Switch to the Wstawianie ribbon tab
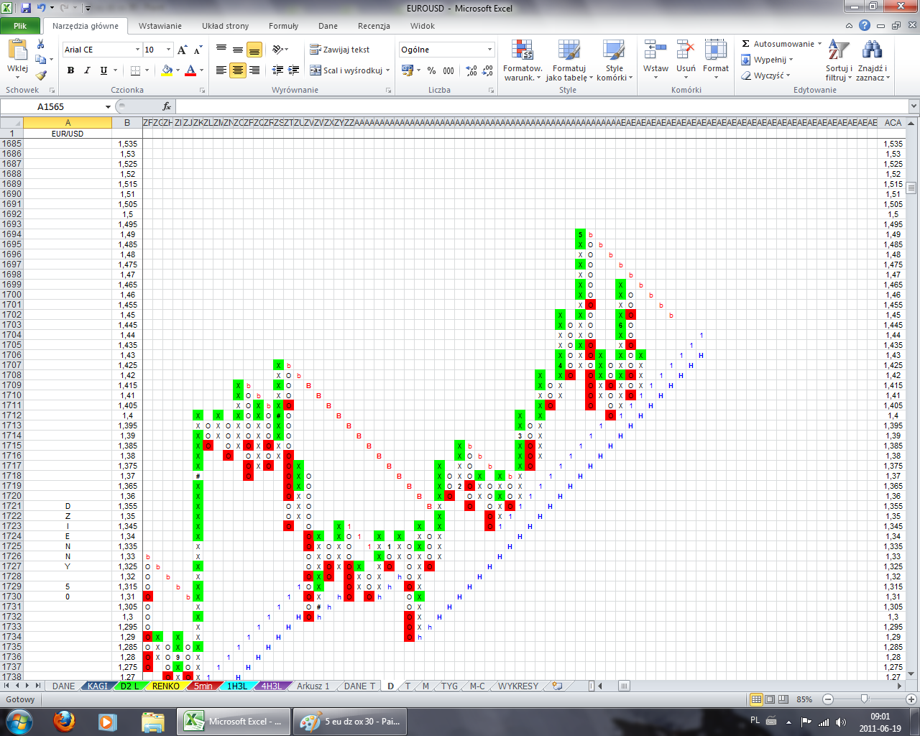Screen dimensions: 920x736 [160, 26]
